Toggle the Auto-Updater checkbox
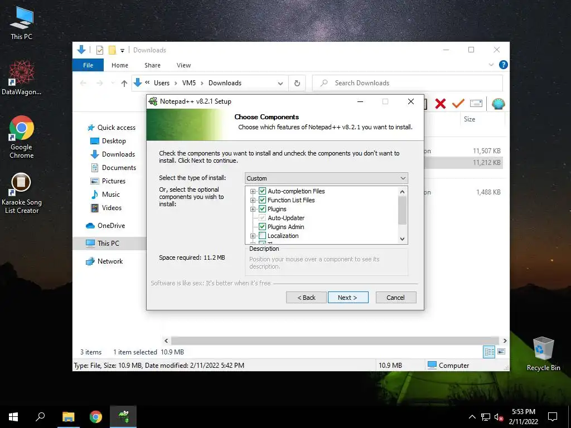This screenshot has height=428, width=571. coord(262,218)
